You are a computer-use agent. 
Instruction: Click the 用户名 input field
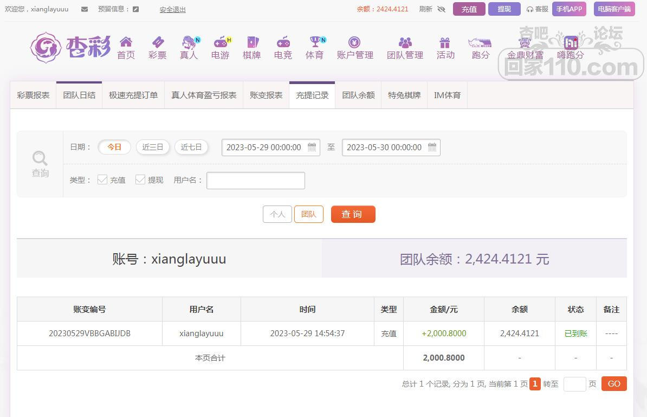click(x=256, y=181)
